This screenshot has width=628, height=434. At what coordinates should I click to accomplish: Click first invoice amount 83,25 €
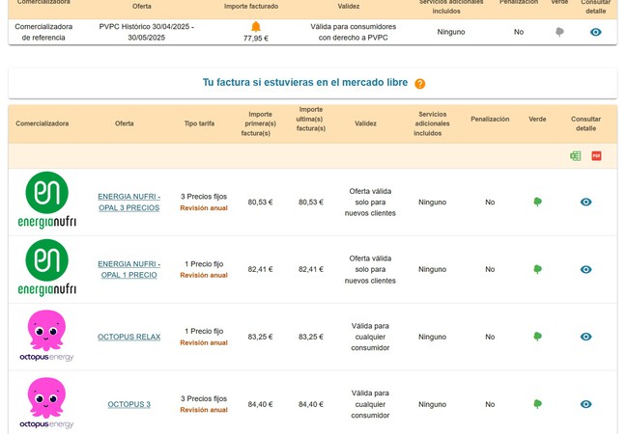260,337
